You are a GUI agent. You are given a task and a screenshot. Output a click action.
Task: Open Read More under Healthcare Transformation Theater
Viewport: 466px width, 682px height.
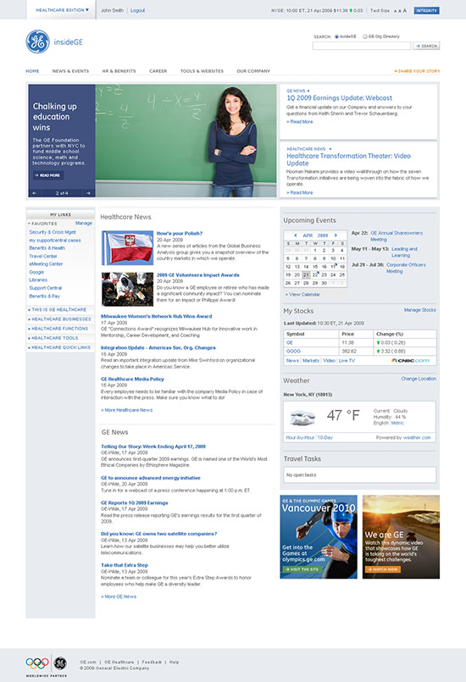tap(300, 192)
